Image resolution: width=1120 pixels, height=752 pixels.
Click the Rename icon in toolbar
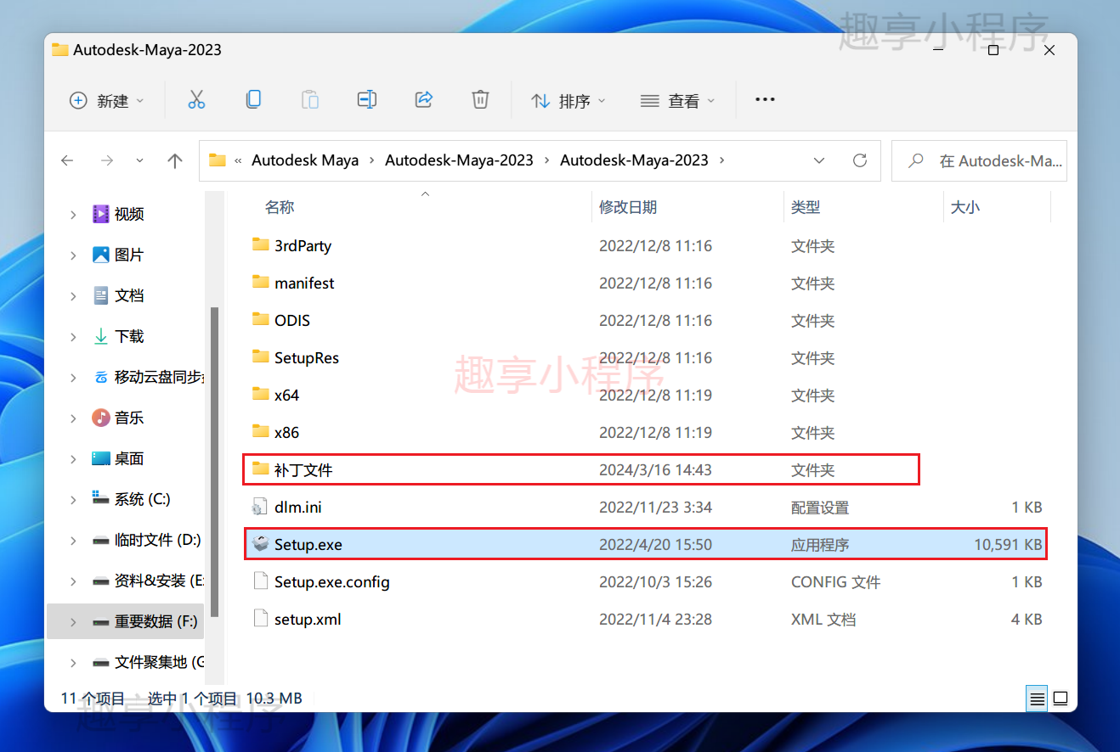point(367,100)
